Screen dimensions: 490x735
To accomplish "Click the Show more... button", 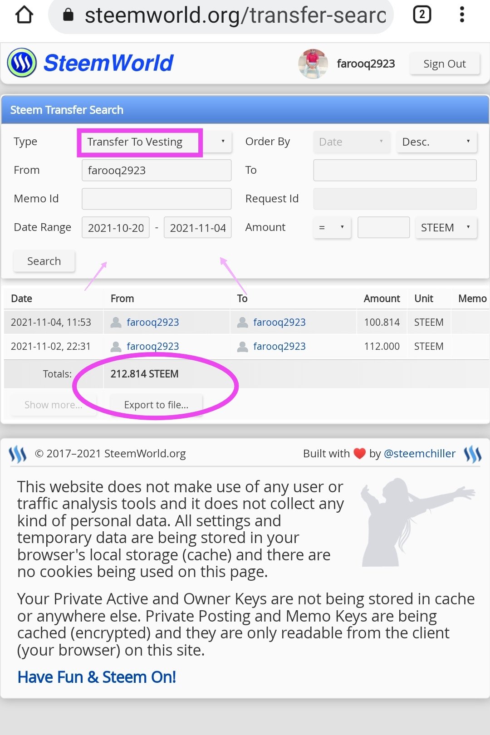I will tap(54, 405).
